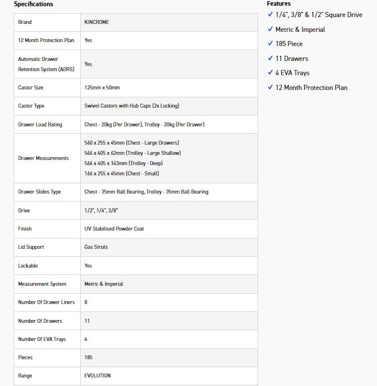Click the Castor Size row label

31,88
